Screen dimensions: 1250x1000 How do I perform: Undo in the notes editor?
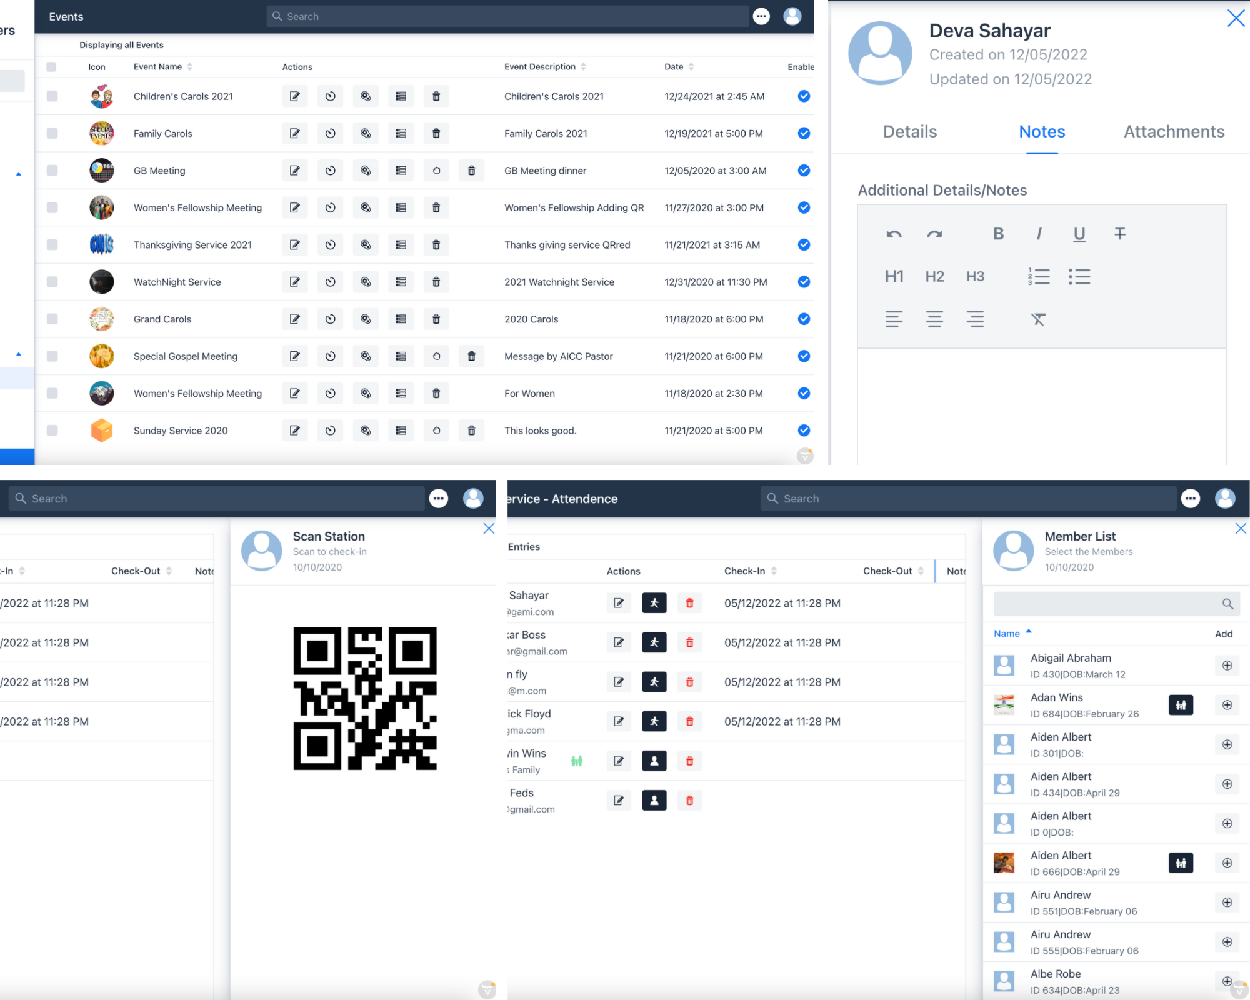(894, 234)
